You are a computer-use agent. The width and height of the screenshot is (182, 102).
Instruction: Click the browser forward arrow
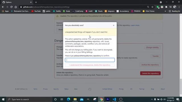7,7
